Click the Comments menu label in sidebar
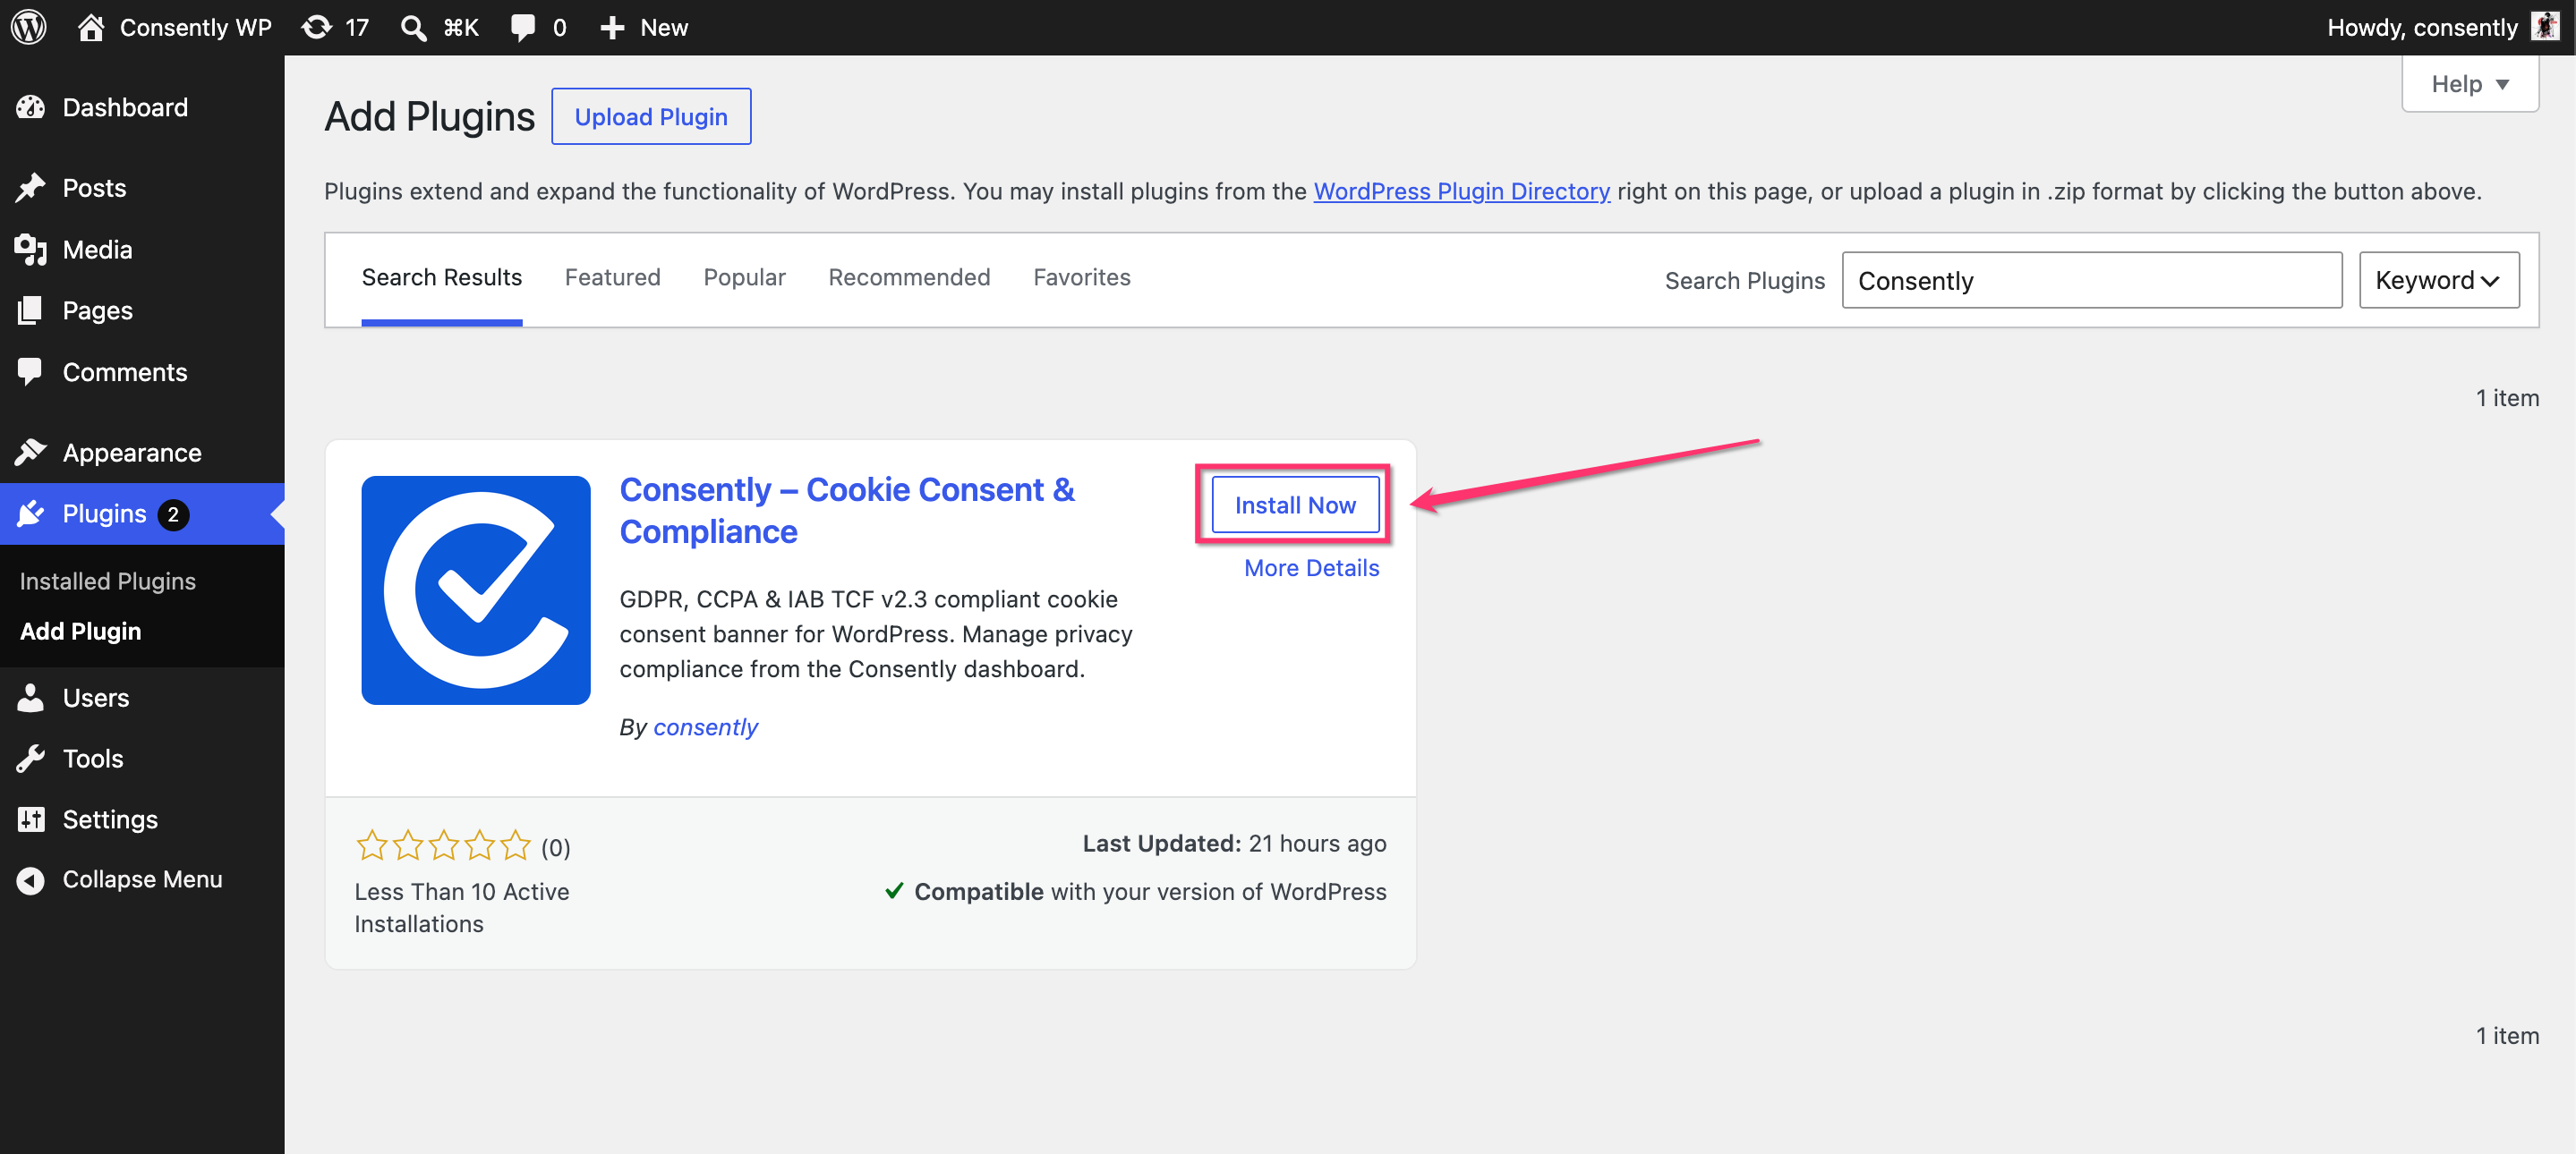Screen dimensions: 2576x1154 (125, 371)
